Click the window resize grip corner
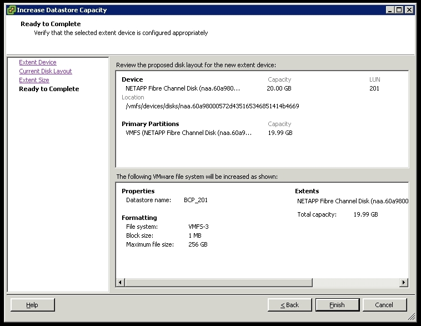This screenshot has width=421, height=326. 412,317
